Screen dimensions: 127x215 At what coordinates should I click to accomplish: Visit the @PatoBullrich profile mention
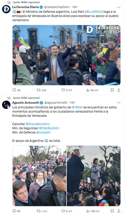(49, 128)
